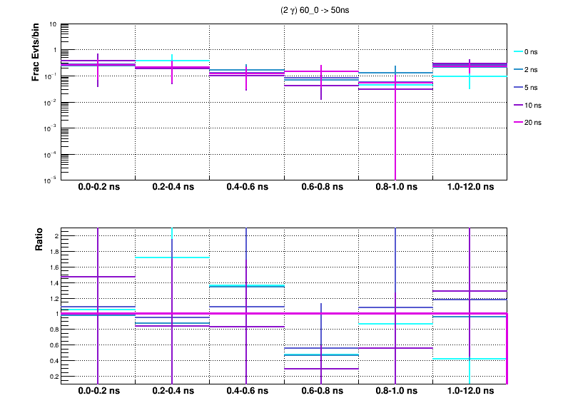Click the cyan line swatch for 0 ns
The width and height of the screenshot is (568, 408).
tap(519, 52)
